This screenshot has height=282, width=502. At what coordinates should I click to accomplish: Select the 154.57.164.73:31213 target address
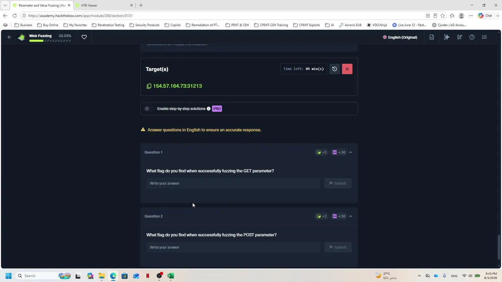[x=177, y=86]
